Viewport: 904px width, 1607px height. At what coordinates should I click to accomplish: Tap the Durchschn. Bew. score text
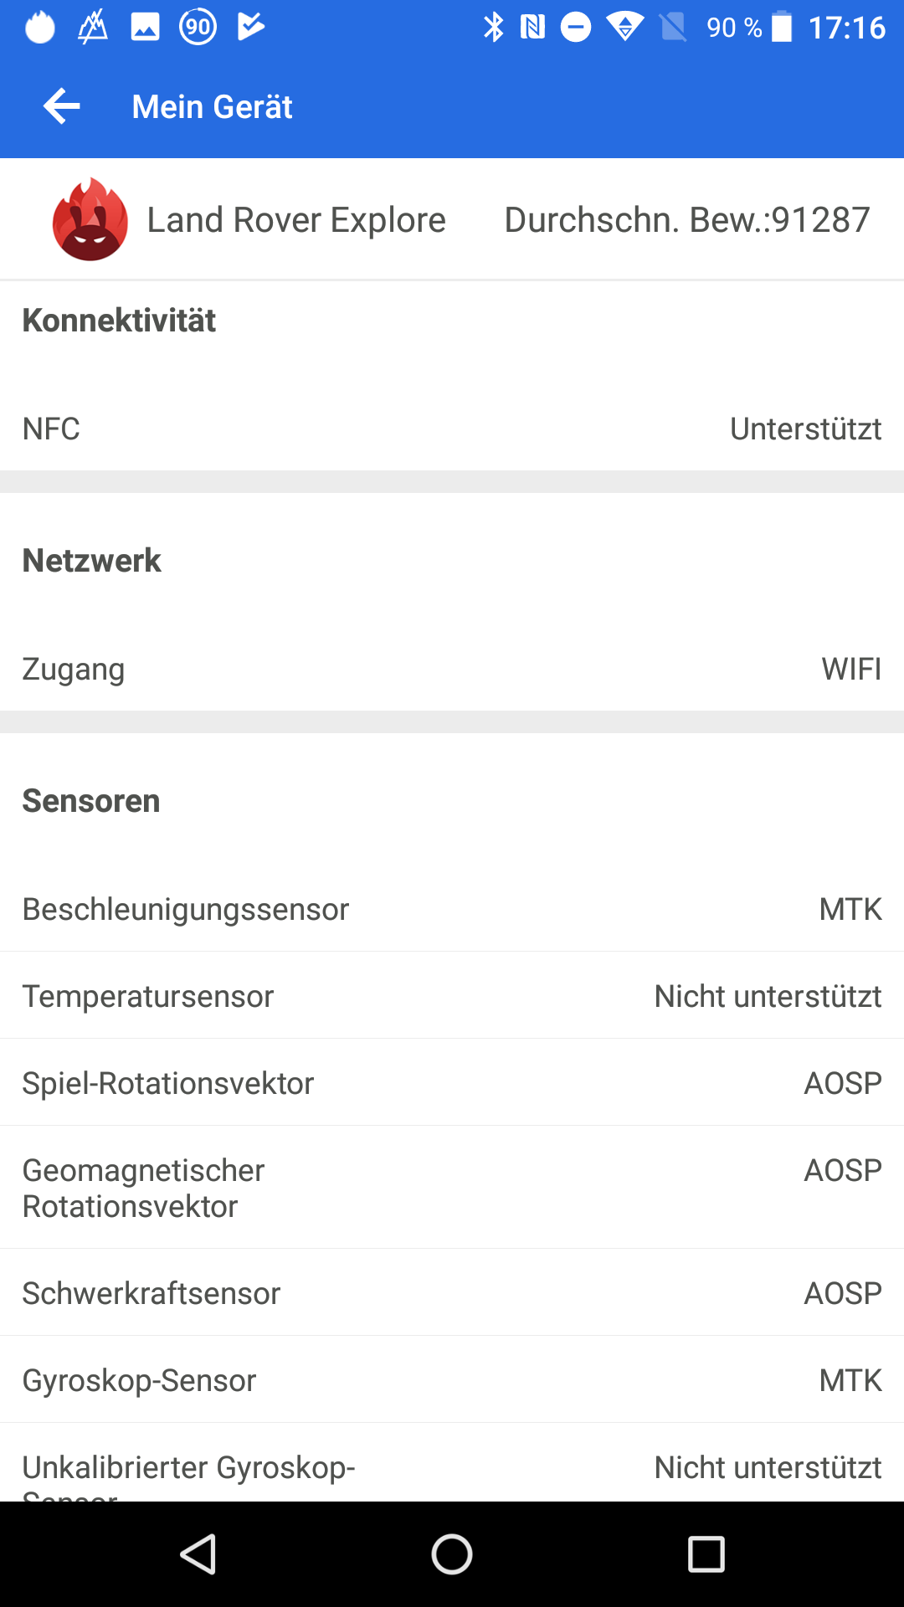(686, 220)
